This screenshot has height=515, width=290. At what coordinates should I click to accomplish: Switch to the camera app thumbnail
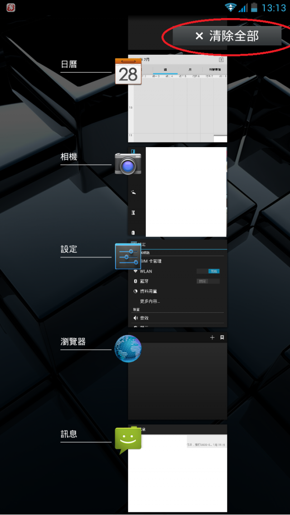(178, 192)
